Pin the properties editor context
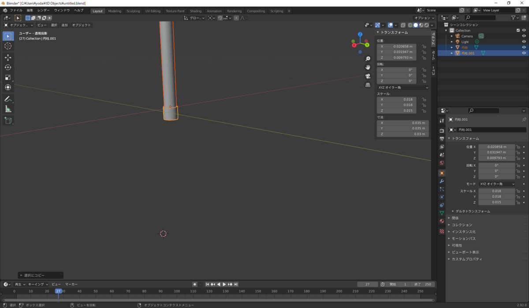 tap(524, 120)
